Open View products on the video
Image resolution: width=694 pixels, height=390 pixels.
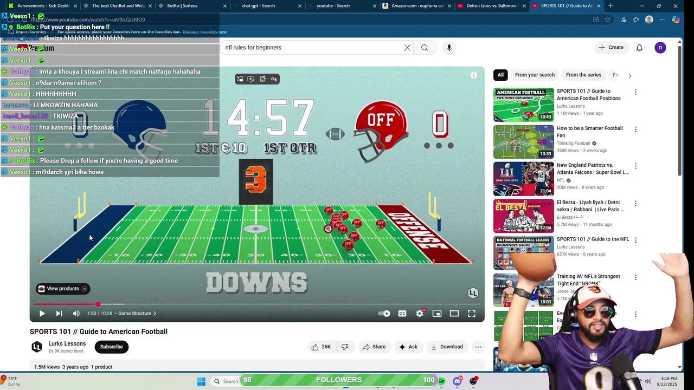pos(59,289)
